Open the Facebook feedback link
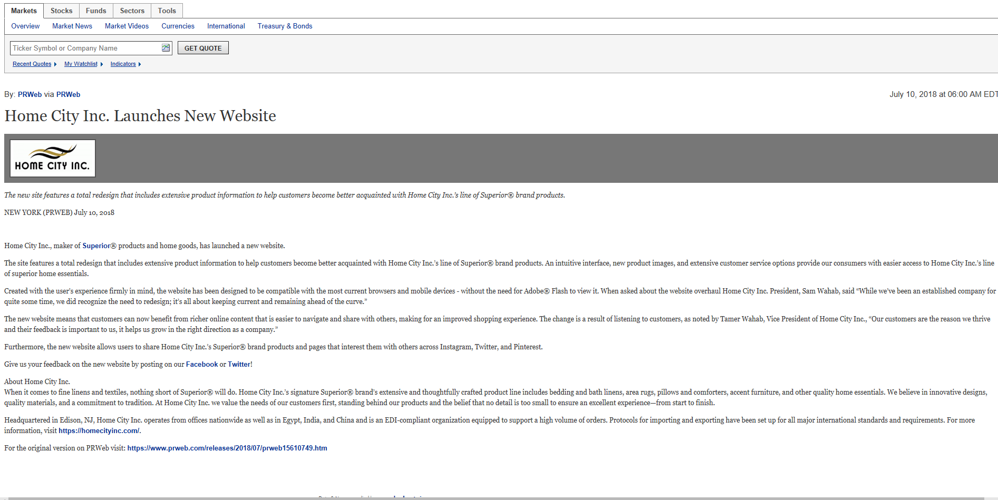Viewport: 998px width, 500px height. tap(201, 364)
